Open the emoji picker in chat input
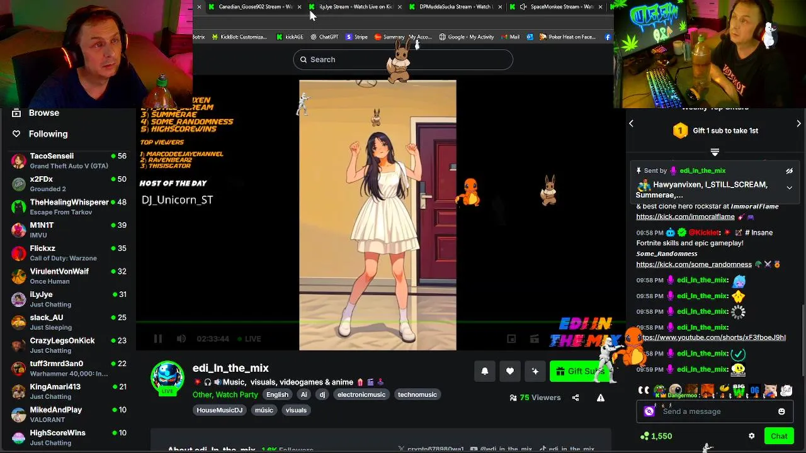 (x=781, y=411)
